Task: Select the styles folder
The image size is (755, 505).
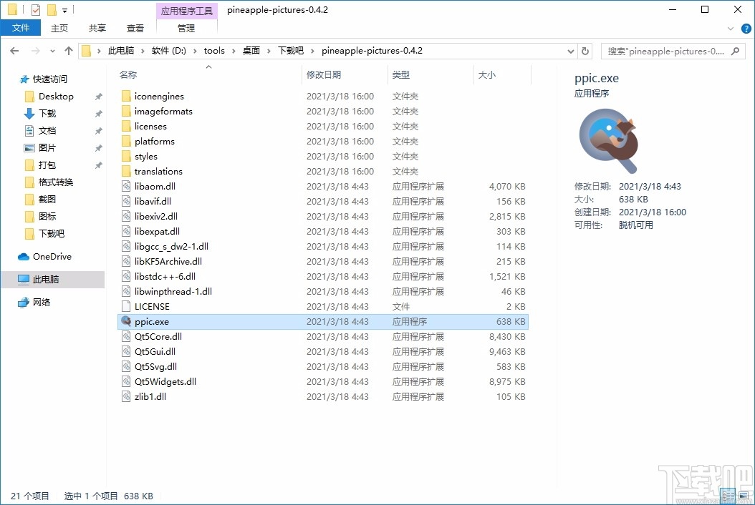Action: [146, 157]
